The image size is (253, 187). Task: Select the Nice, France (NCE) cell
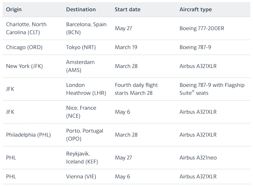point(81,112)
